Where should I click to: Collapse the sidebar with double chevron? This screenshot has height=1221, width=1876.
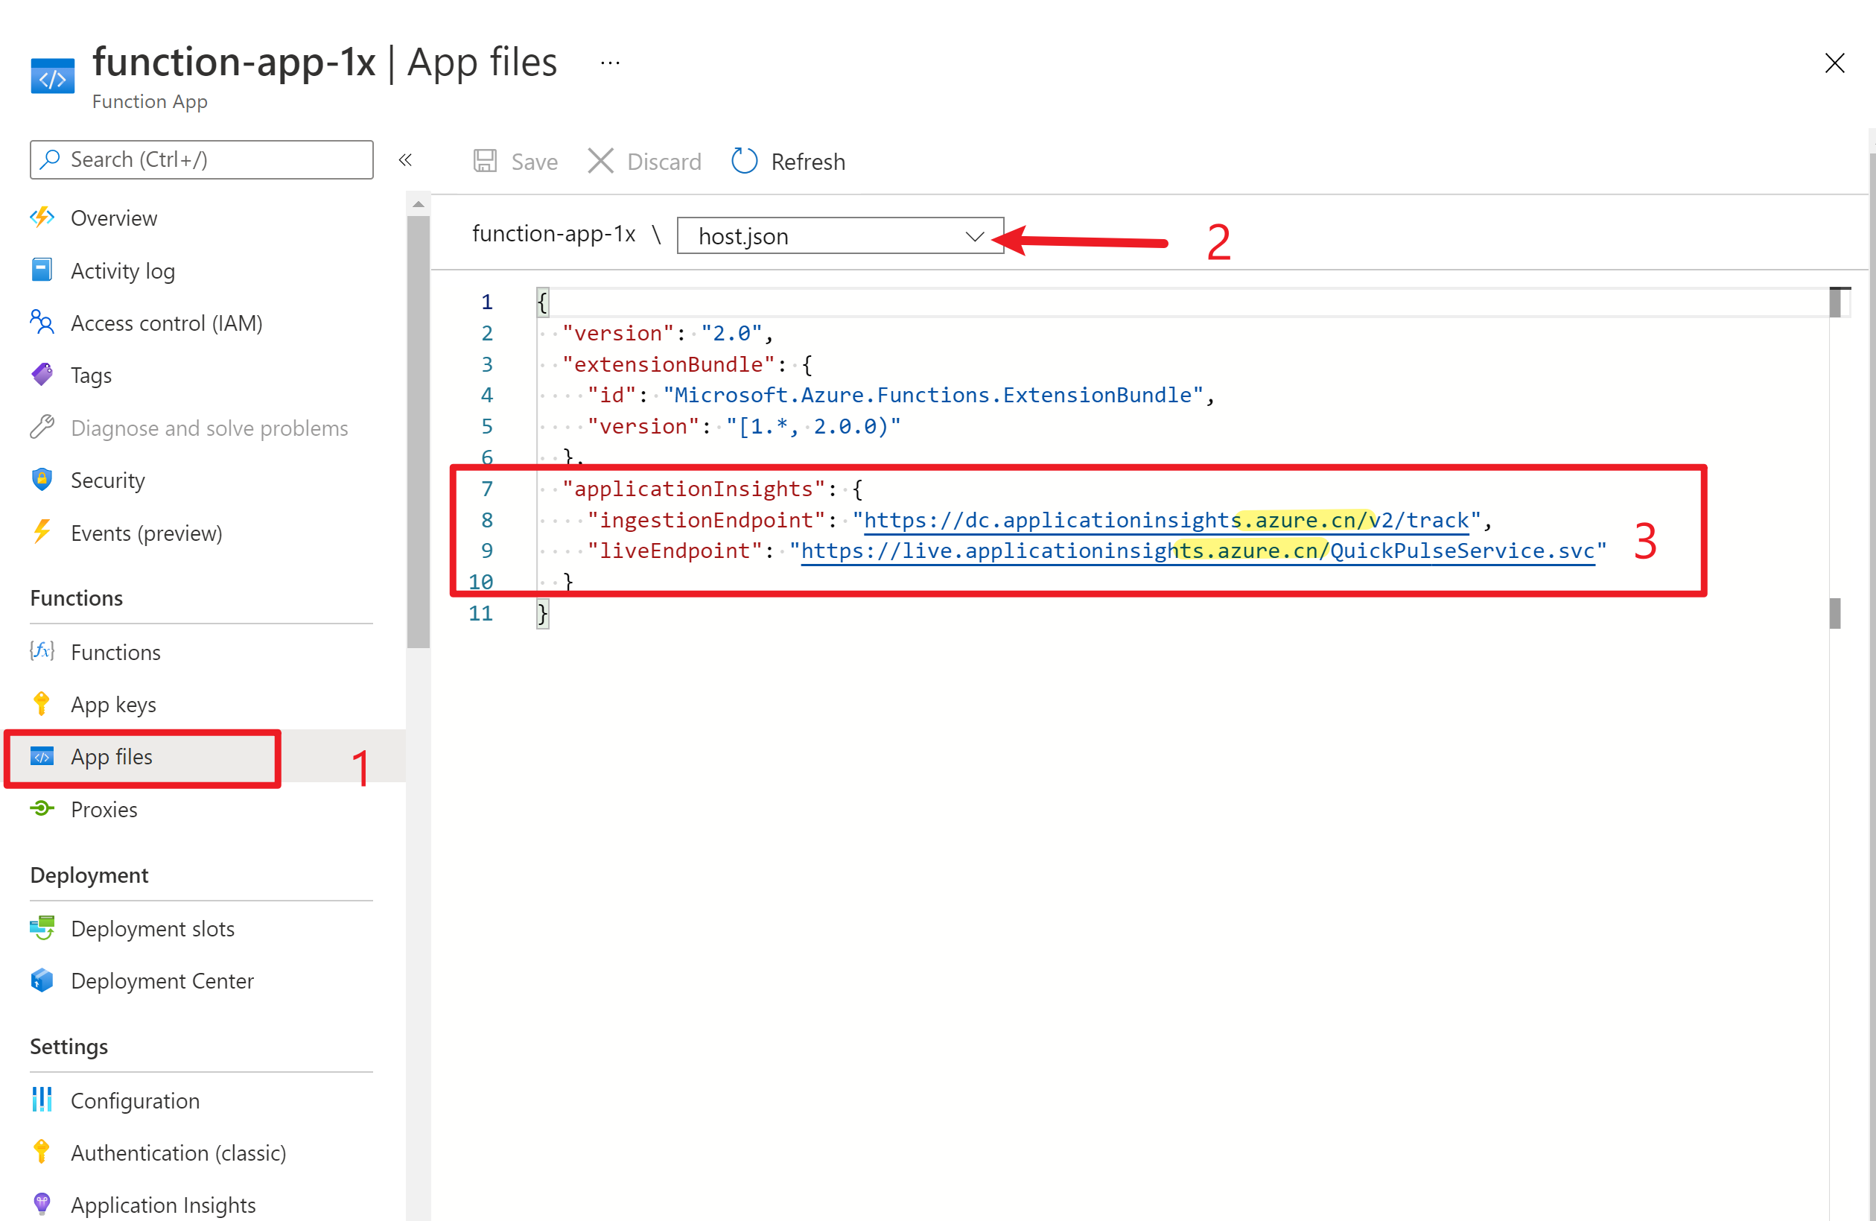coord(405,161)
